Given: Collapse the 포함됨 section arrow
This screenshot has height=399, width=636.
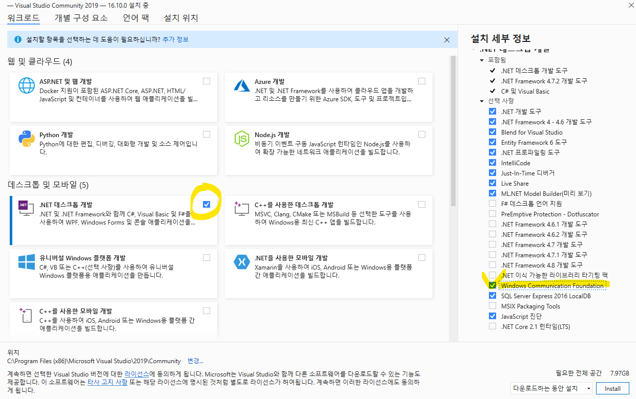Looking at the screenshot, I should click(482, 60).
